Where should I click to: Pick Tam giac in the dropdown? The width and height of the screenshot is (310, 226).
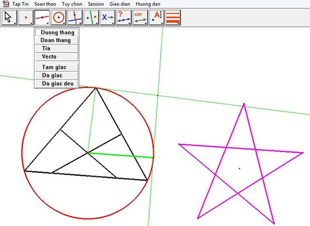(x=57, y=67)
